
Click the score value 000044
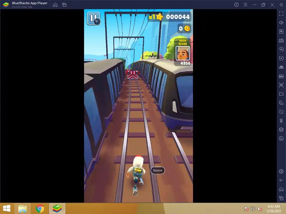click(x=178, y=17)
